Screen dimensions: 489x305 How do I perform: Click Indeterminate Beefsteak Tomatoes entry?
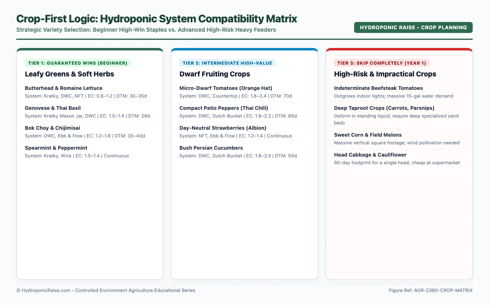379,88
